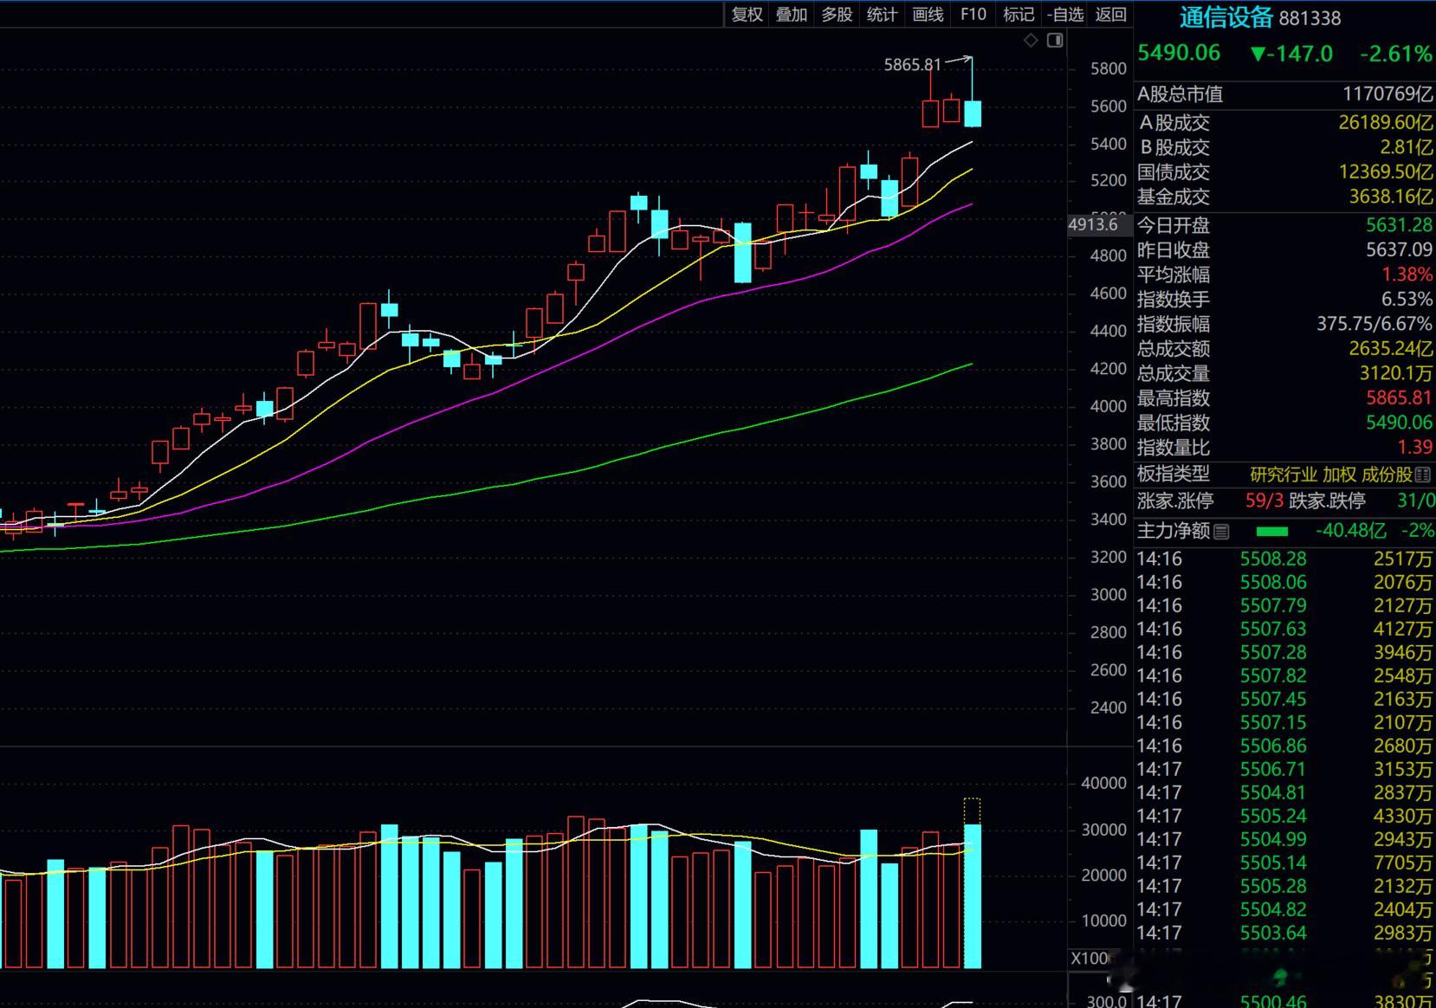Click the B股成交 value 2.81亿
Screen dimensions: 1436x1008
(x=1407, y=147)
